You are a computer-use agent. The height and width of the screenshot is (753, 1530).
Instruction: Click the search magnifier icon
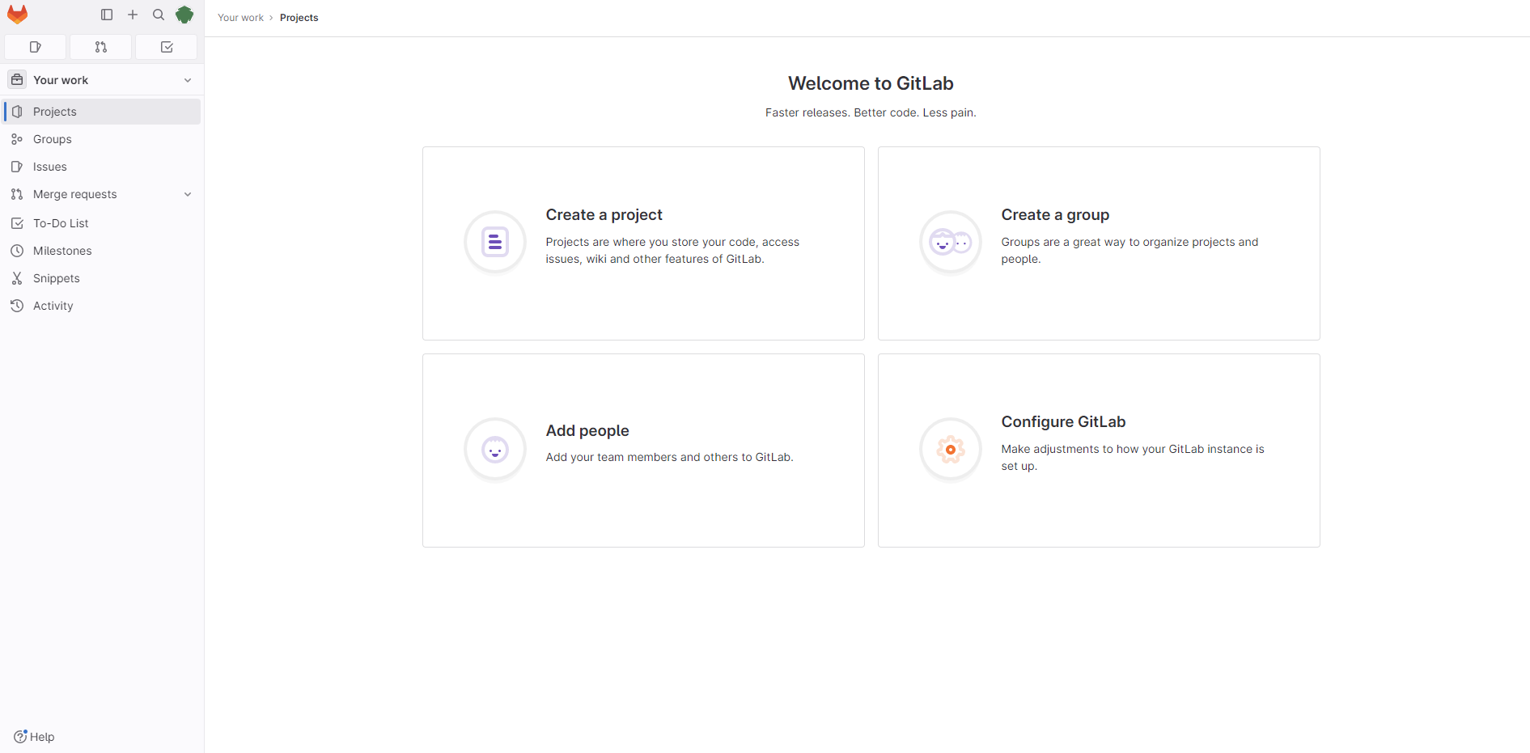(x=159, y=15)
